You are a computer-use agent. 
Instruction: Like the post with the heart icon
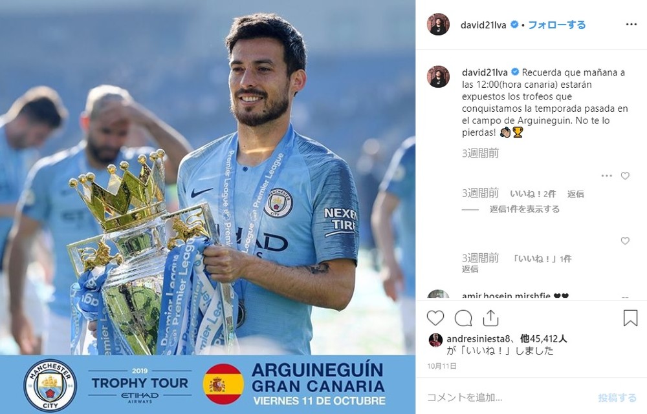(435, 318)
